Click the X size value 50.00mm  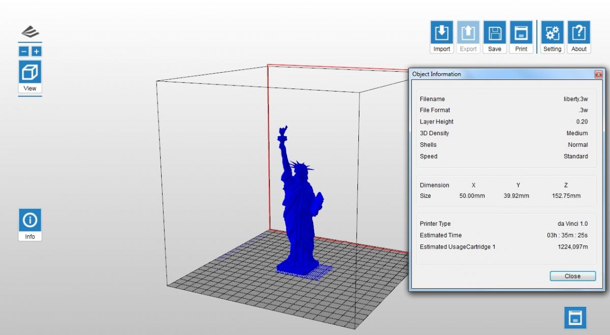point(472,196)
